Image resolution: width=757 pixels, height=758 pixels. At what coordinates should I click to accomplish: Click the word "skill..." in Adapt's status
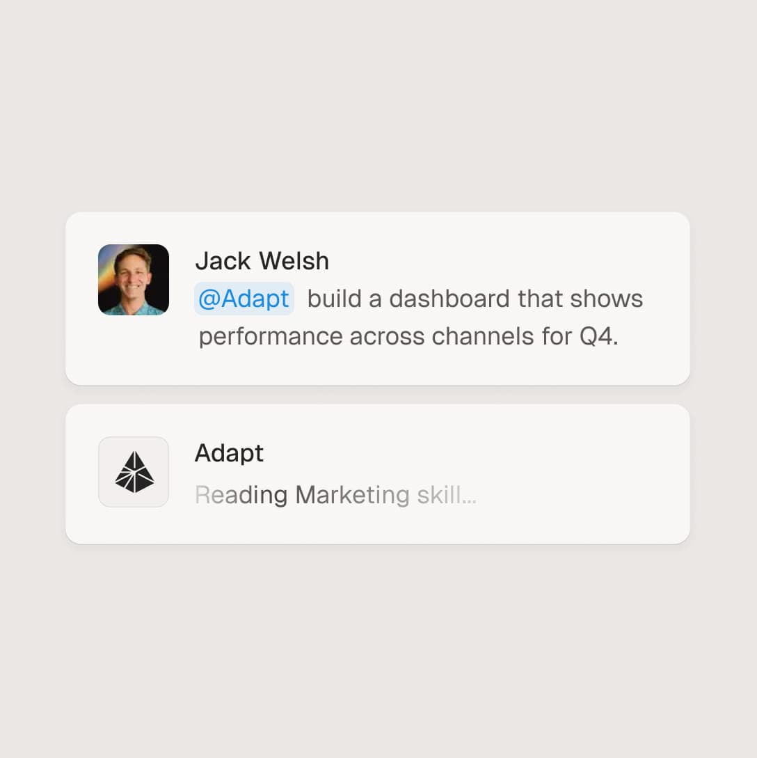(x=447, y=495)
